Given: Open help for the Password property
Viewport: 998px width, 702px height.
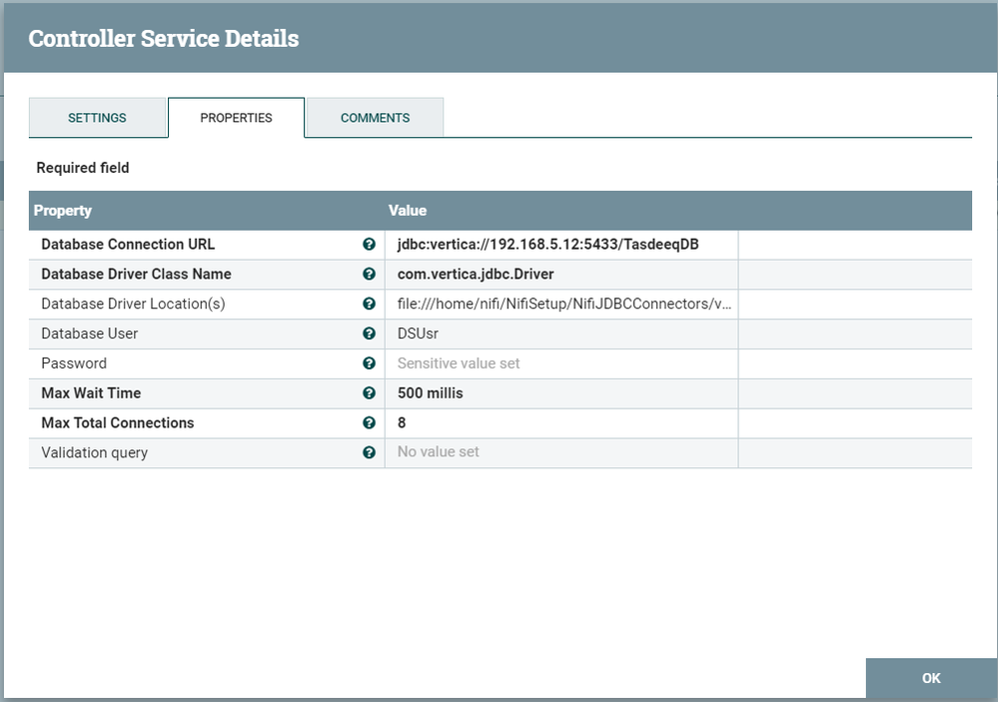Looking at the screenshot, I should 369,363.
